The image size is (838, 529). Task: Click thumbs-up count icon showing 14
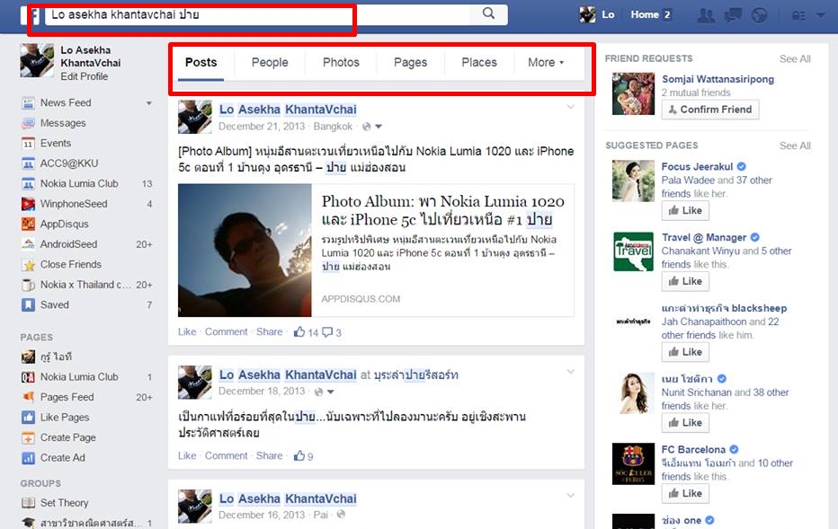tap(299, 332)
